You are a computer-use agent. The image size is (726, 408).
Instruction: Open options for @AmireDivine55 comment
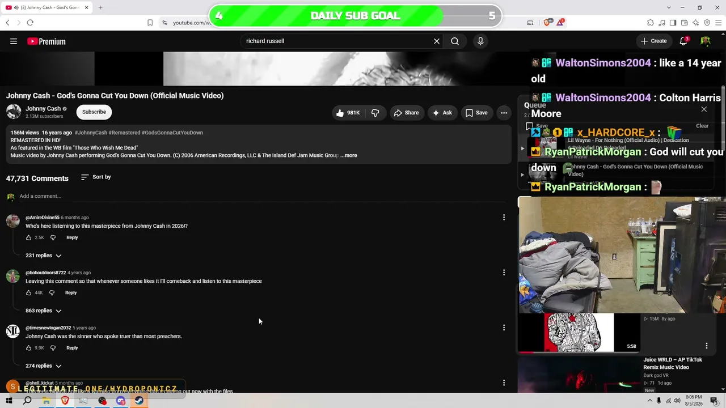(x=504, y=217)
